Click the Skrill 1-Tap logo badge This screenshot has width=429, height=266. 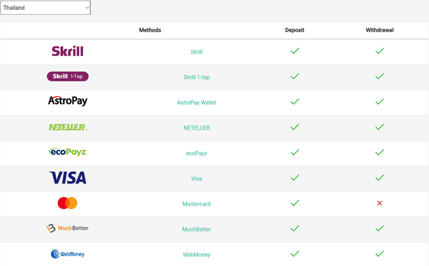(x=67, y=76)
